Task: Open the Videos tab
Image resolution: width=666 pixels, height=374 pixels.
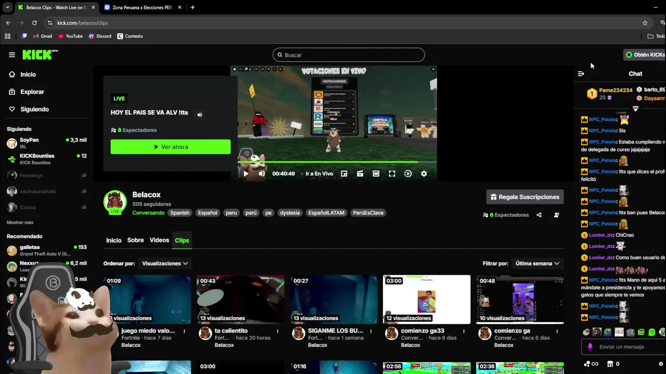Action: (x=159, y=240)
